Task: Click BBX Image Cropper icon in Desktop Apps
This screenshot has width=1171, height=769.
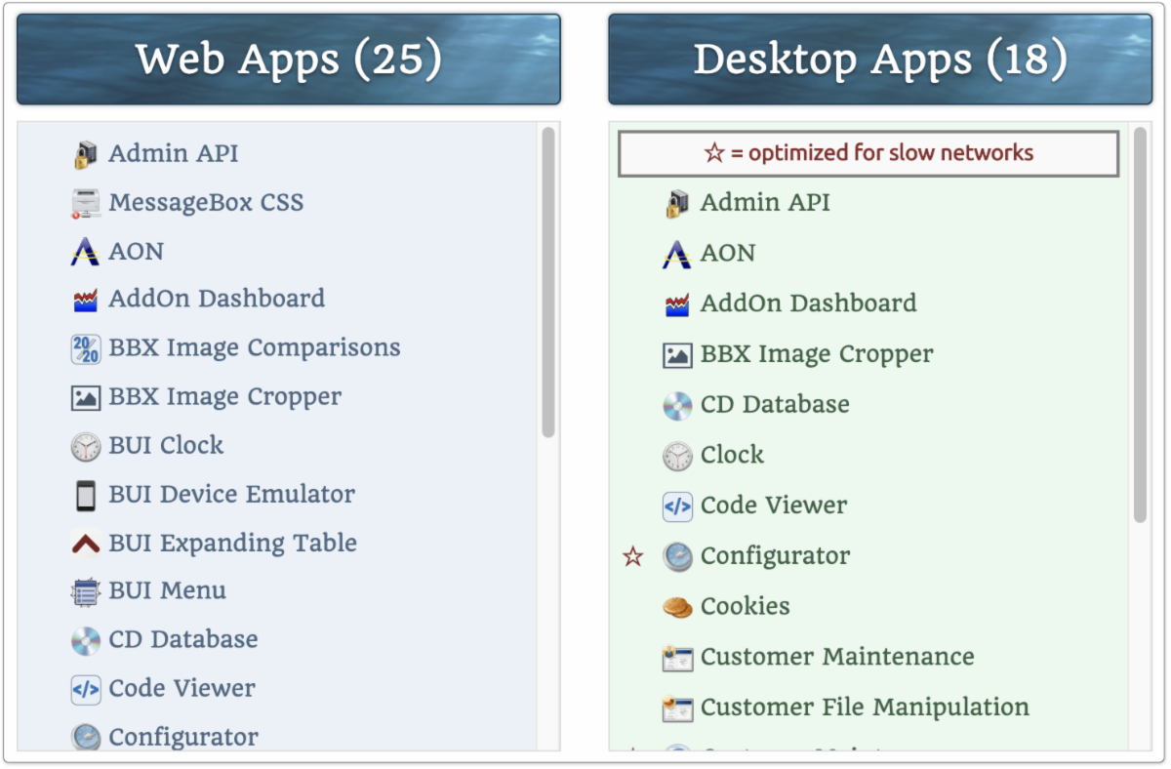Action: [677, 355]
